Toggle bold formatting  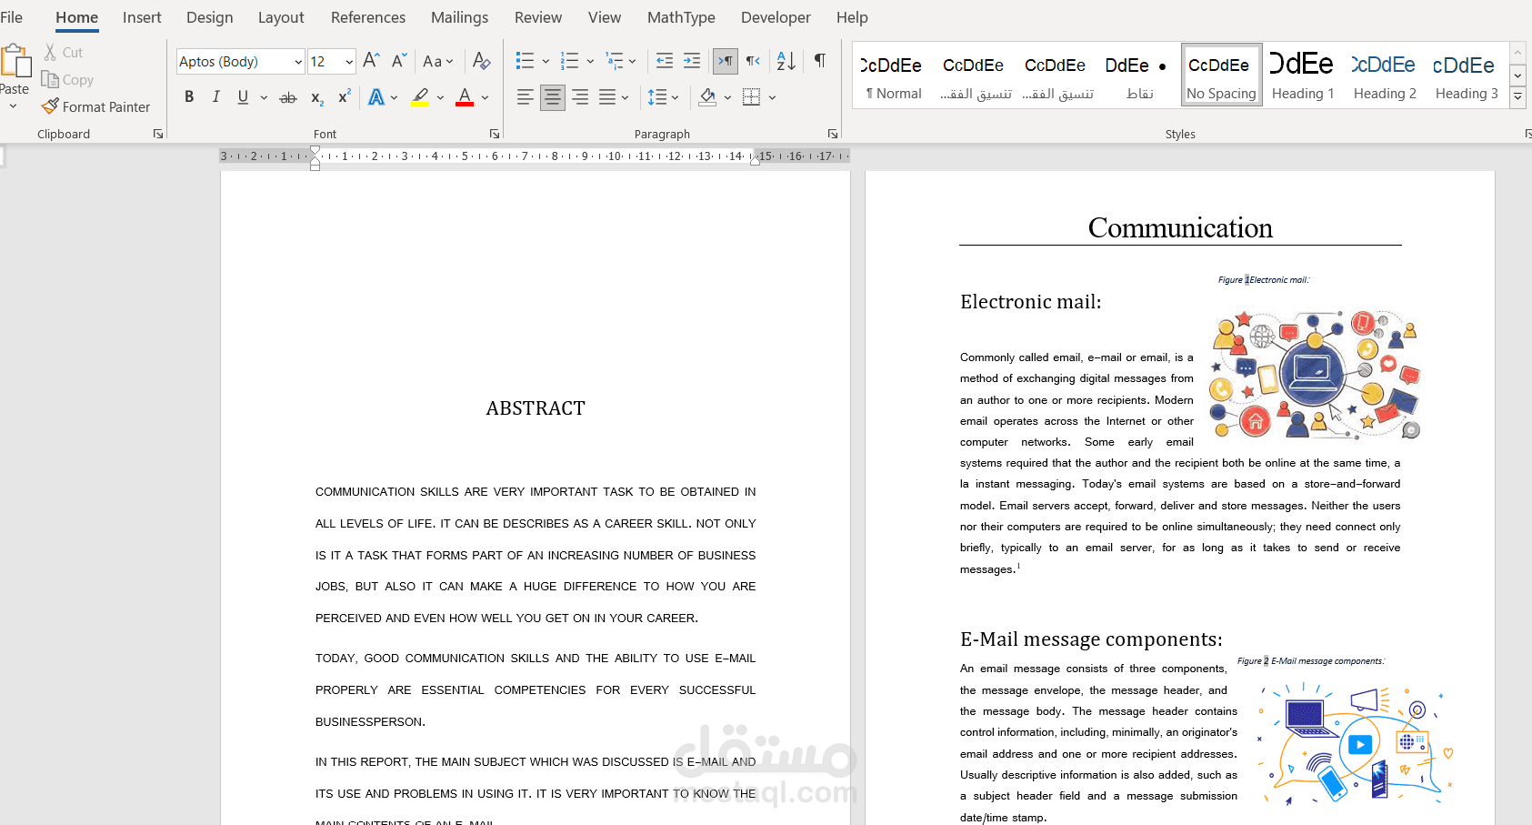[x=189, y=97]
